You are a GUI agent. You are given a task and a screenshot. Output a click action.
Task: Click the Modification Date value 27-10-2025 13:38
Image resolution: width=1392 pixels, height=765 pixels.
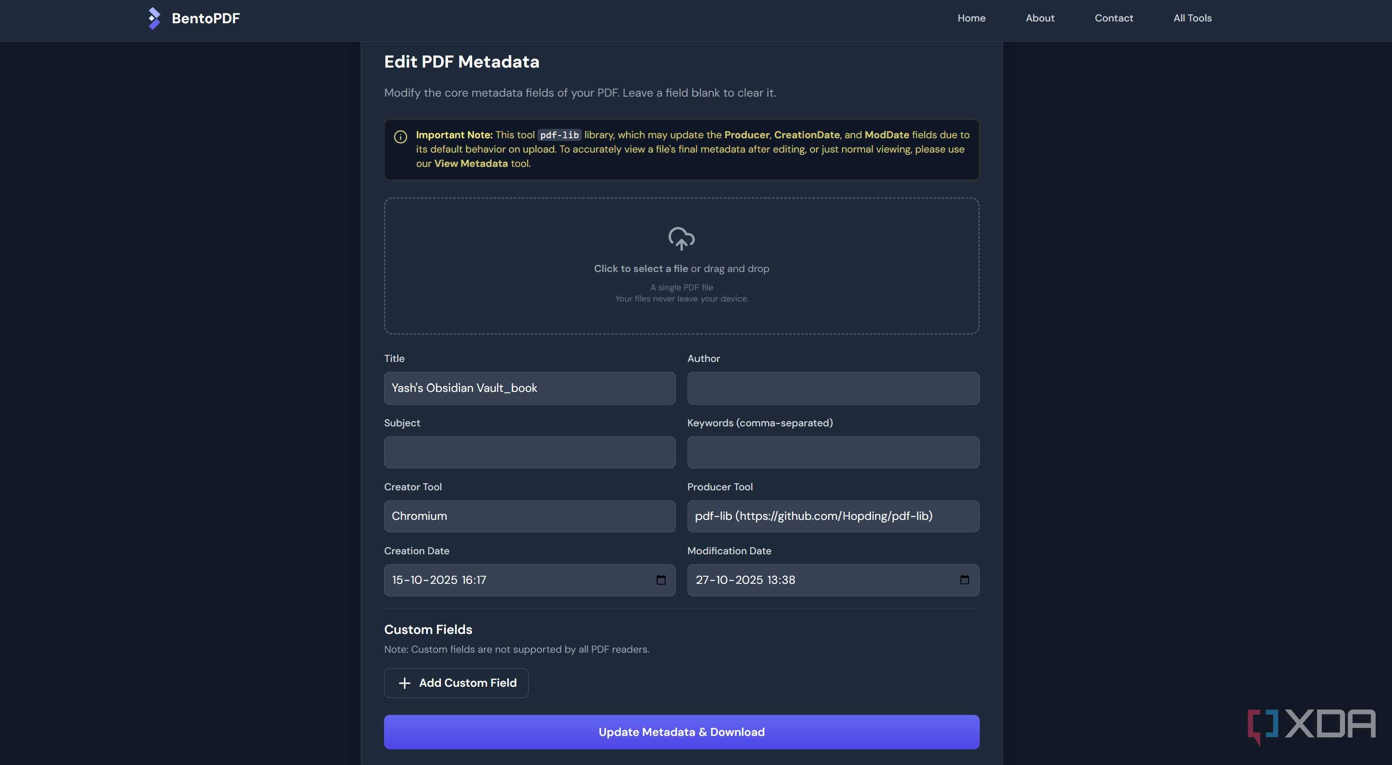745,580
